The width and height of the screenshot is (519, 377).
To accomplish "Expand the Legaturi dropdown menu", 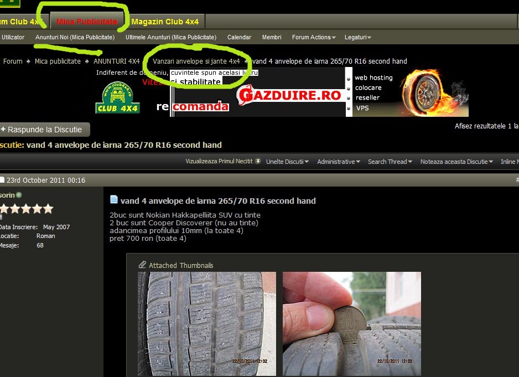I will [357, 37].
